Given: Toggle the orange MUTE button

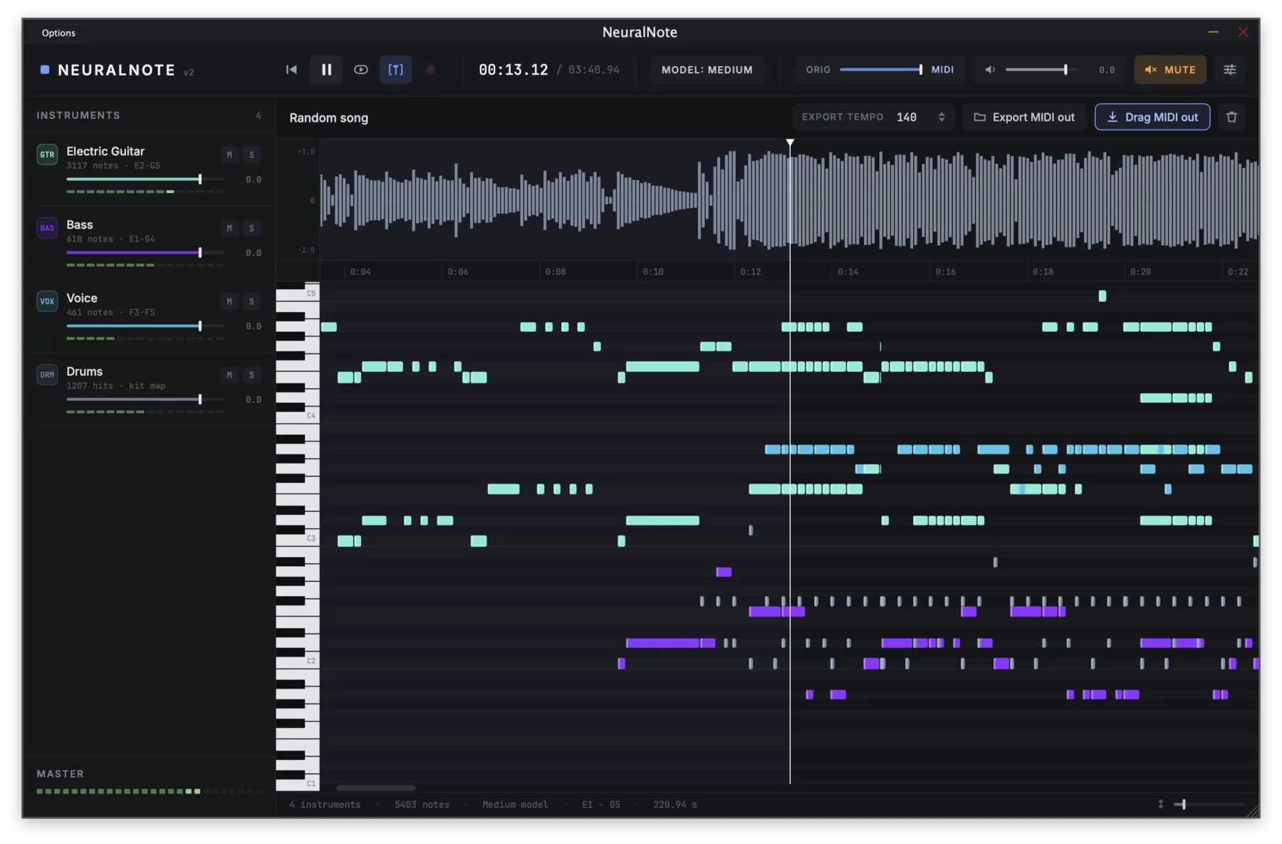Looking at the screenshot, I should point(1170,70).
